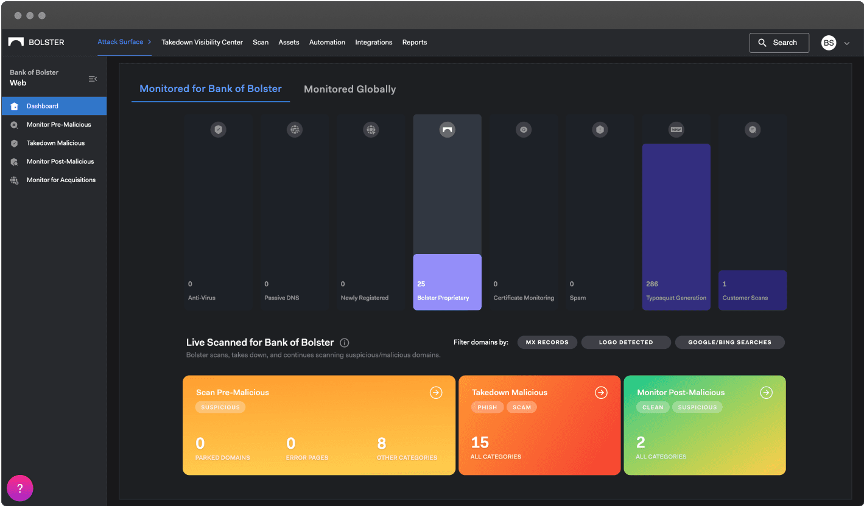Toggle the GOOGLE/BING SEARCHES filter

click(729, 342)
